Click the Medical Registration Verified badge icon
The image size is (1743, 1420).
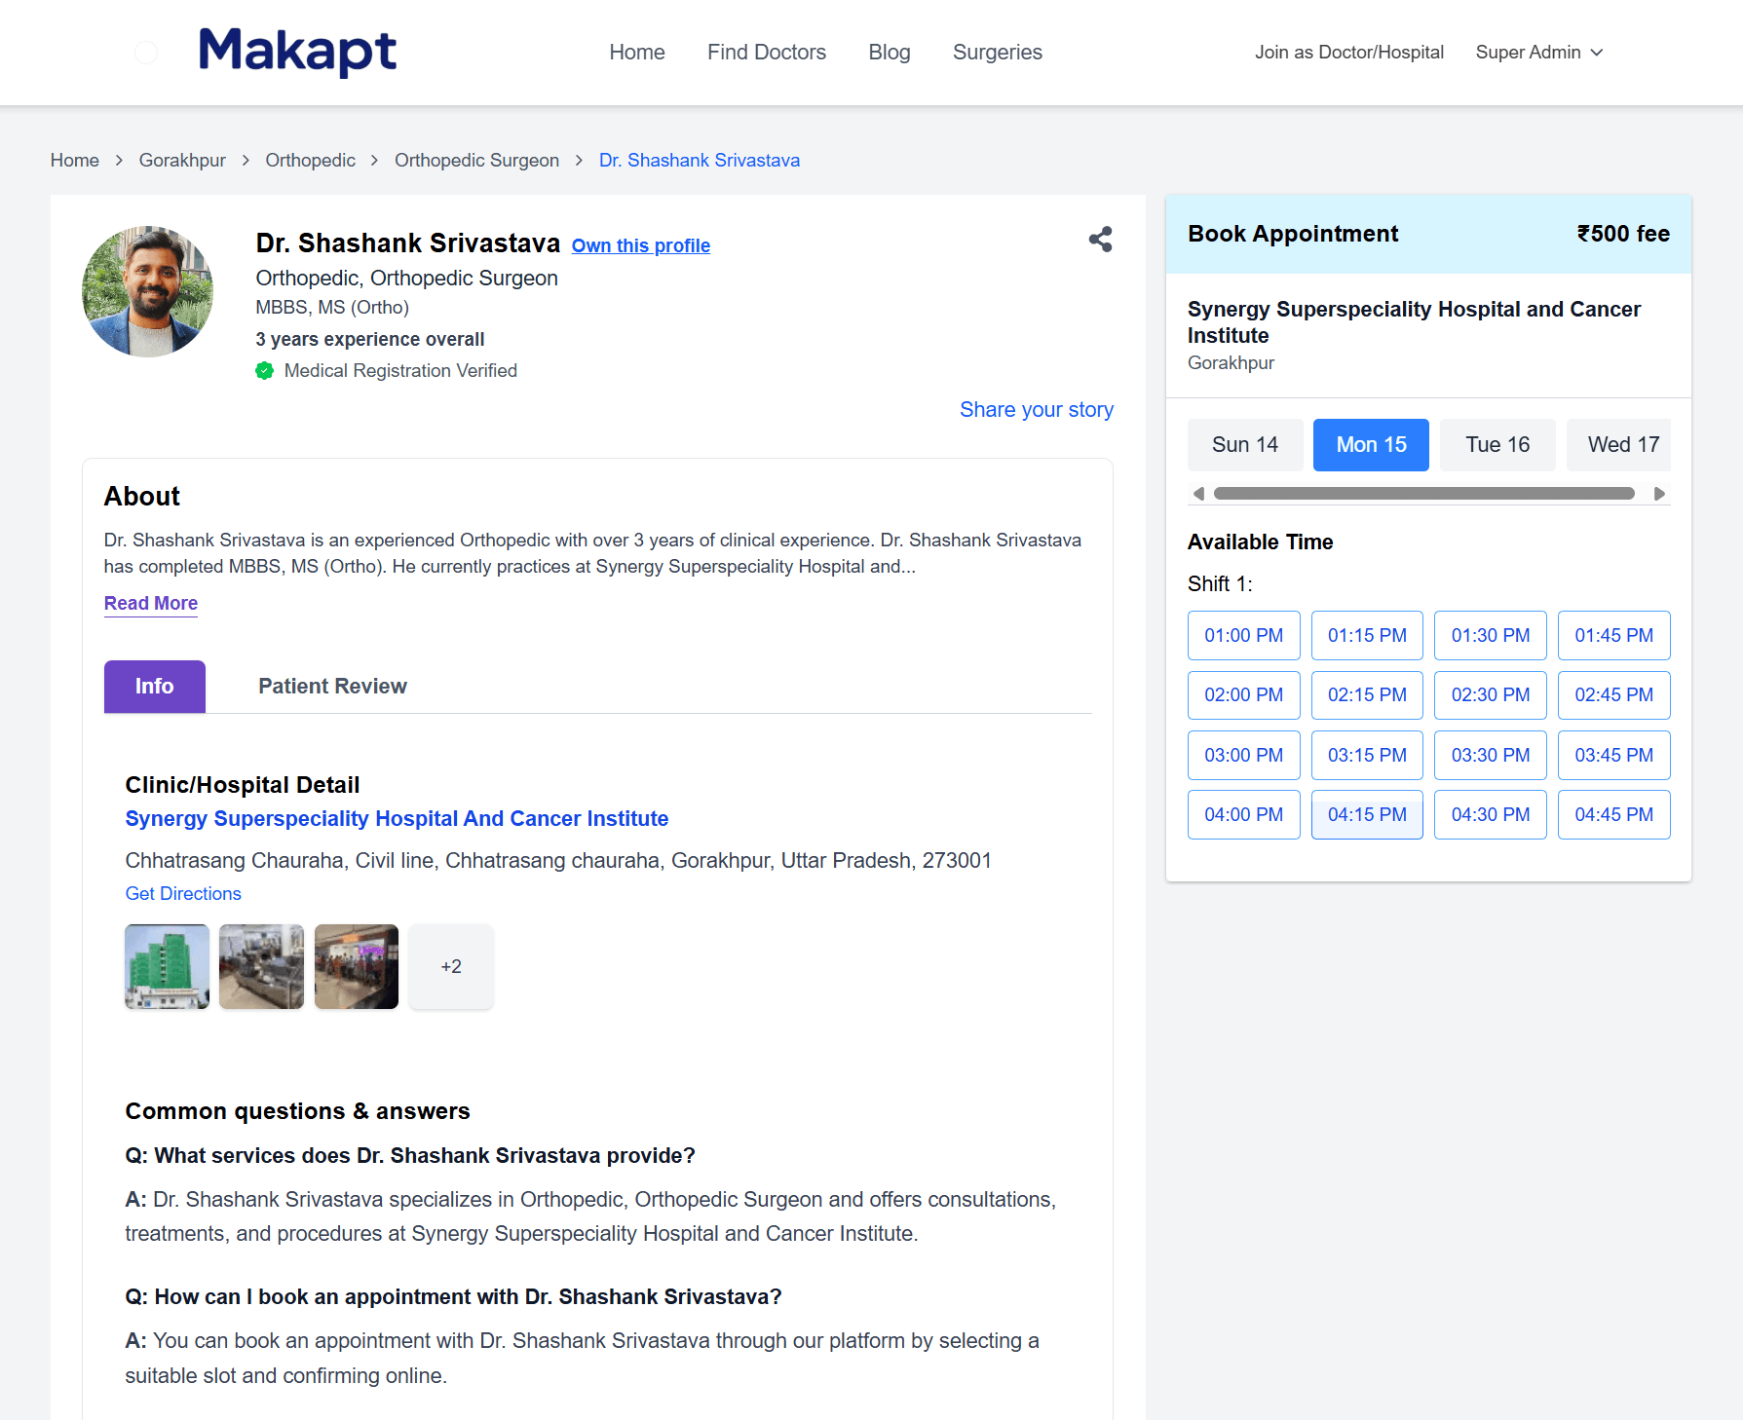coord(264,370)
